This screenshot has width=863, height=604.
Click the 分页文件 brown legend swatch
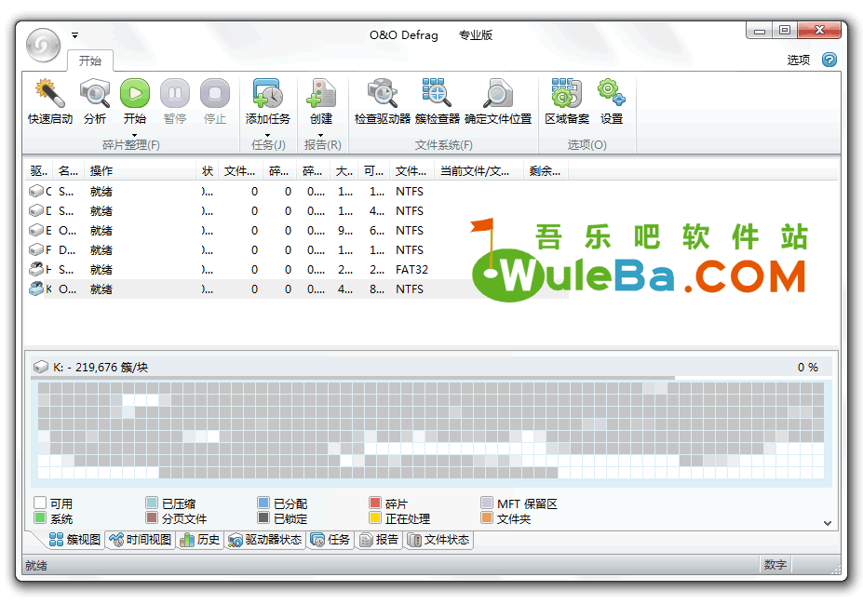click(x=152, y=517)
